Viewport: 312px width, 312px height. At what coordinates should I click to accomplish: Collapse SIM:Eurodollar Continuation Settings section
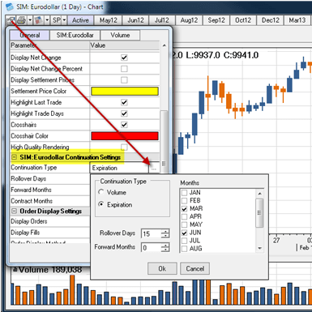click(14, 157)
